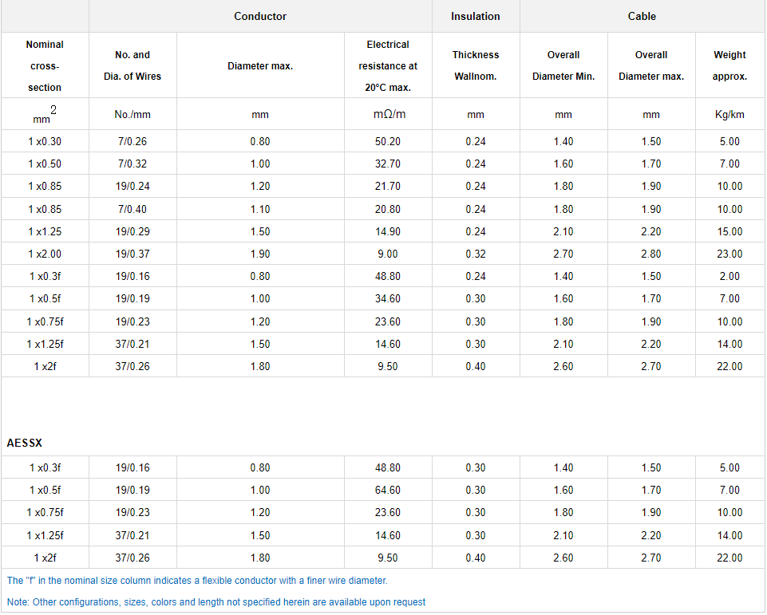Select the 23.00 weight value
Viewport: 767px width, 615px height.
pyautogui.click(x=729, y=254)
